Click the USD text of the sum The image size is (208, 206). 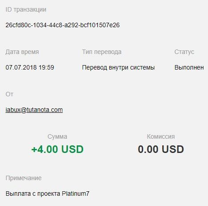(x=72, y=149)
